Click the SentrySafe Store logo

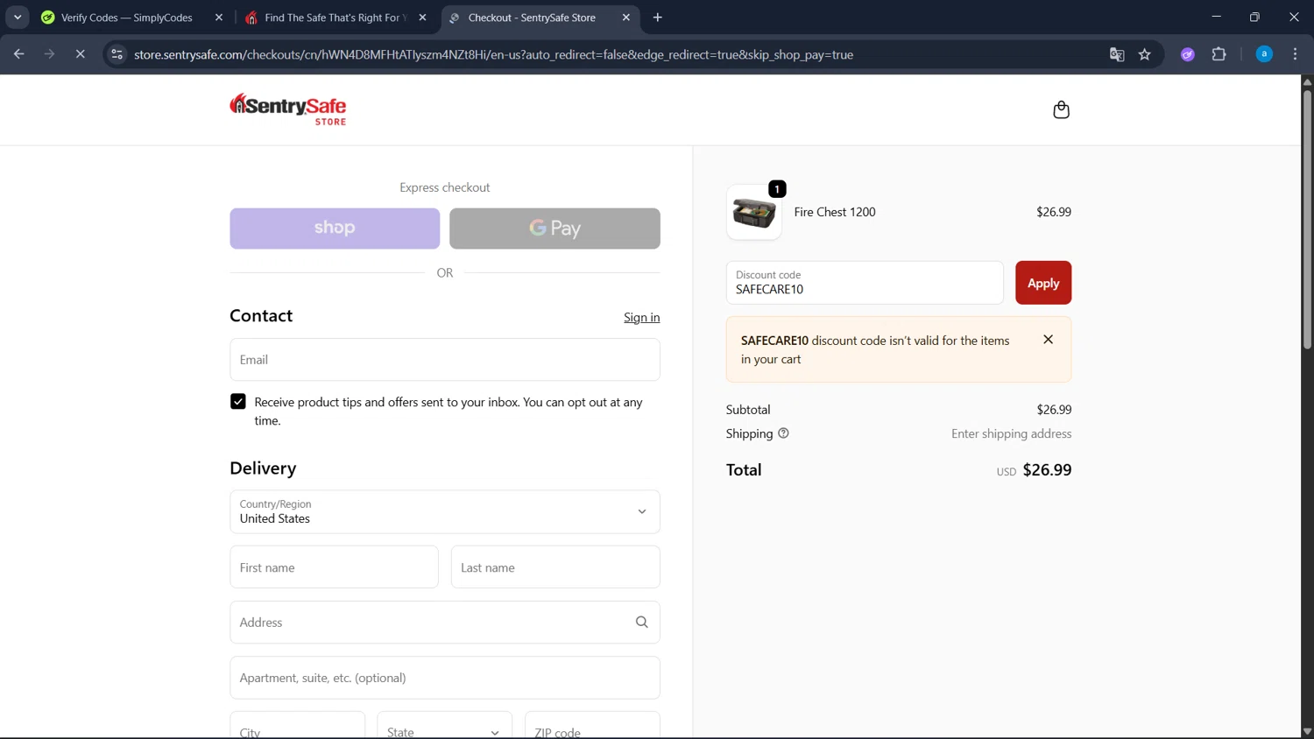287,109
